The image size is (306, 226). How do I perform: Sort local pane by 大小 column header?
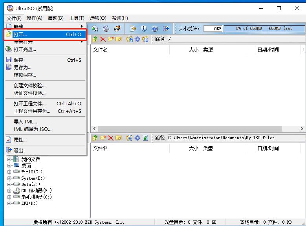tap(185, 149)
